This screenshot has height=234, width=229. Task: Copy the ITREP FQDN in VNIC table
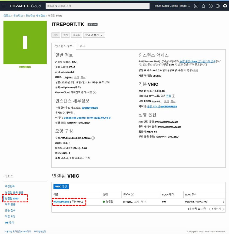[x=143, y=202]
